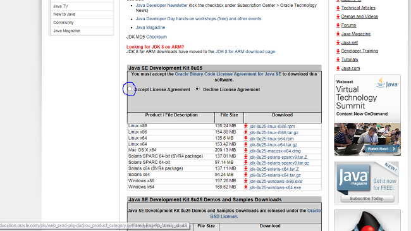The width and height of the screenshot is (411, 231).
Task: Open Java.net sidebar link
Action: click(350, 42)
